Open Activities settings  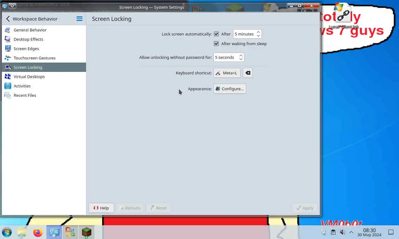click(44, 86)
